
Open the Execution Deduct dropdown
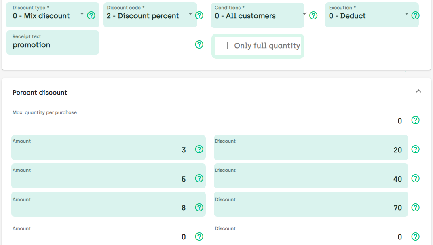tap(368, 16)
